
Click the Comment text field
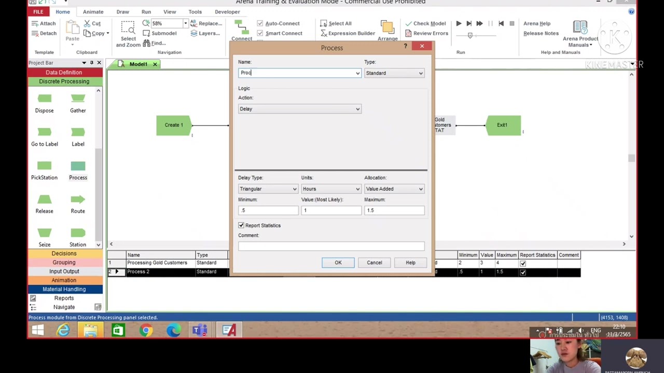(x=331, y=246)
